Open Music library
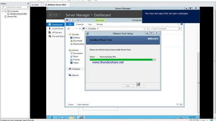The image size is (216, 121). coord(74,56)
